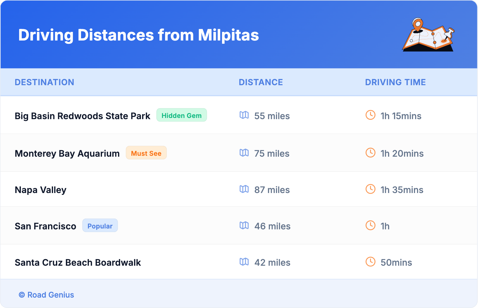This screenshot has height=308, width=478.
Task: Select the Napa Valley destination name
Action: (41, 190)
